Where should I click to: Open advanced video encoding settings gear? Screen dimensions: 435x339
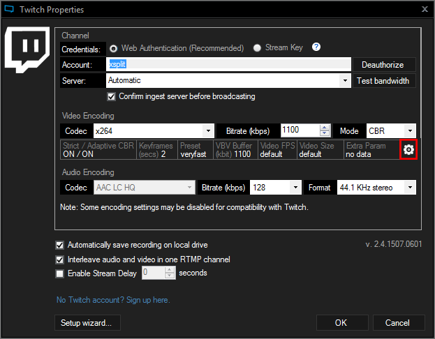click(x=408, y=149)
